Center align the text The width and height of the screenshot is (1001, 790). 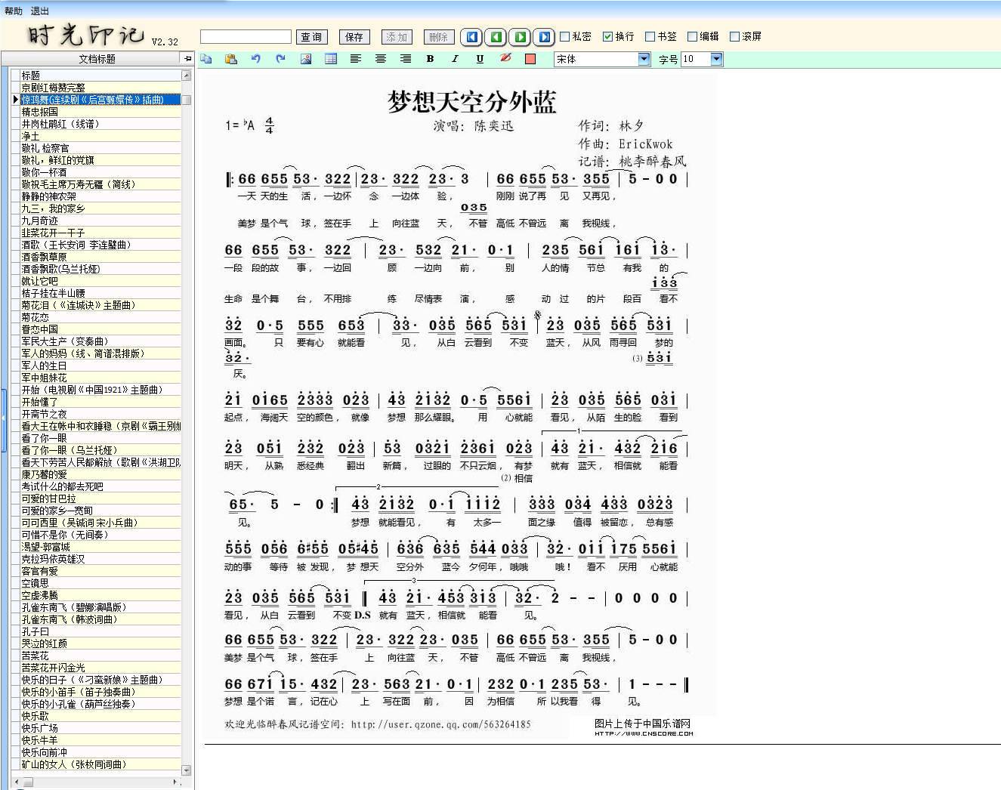click(381, 59)
